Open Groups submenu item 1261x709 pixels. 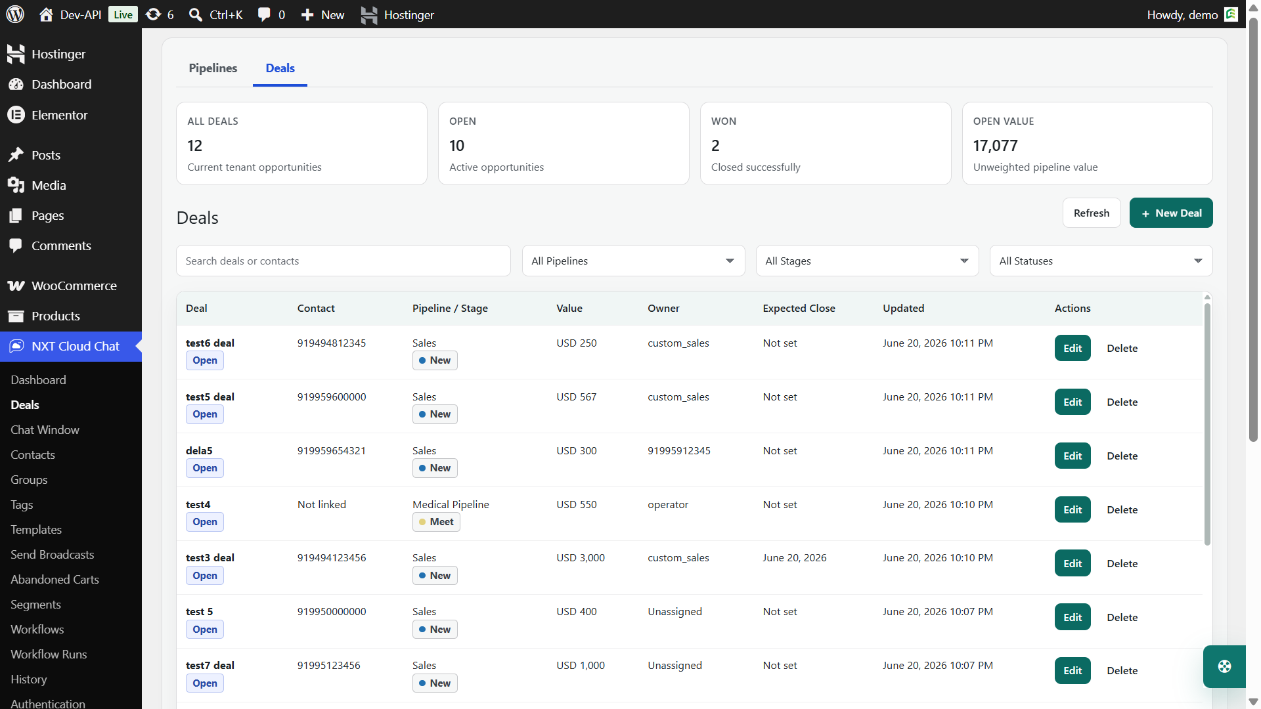pyautogui.click(x=29, y=479)
